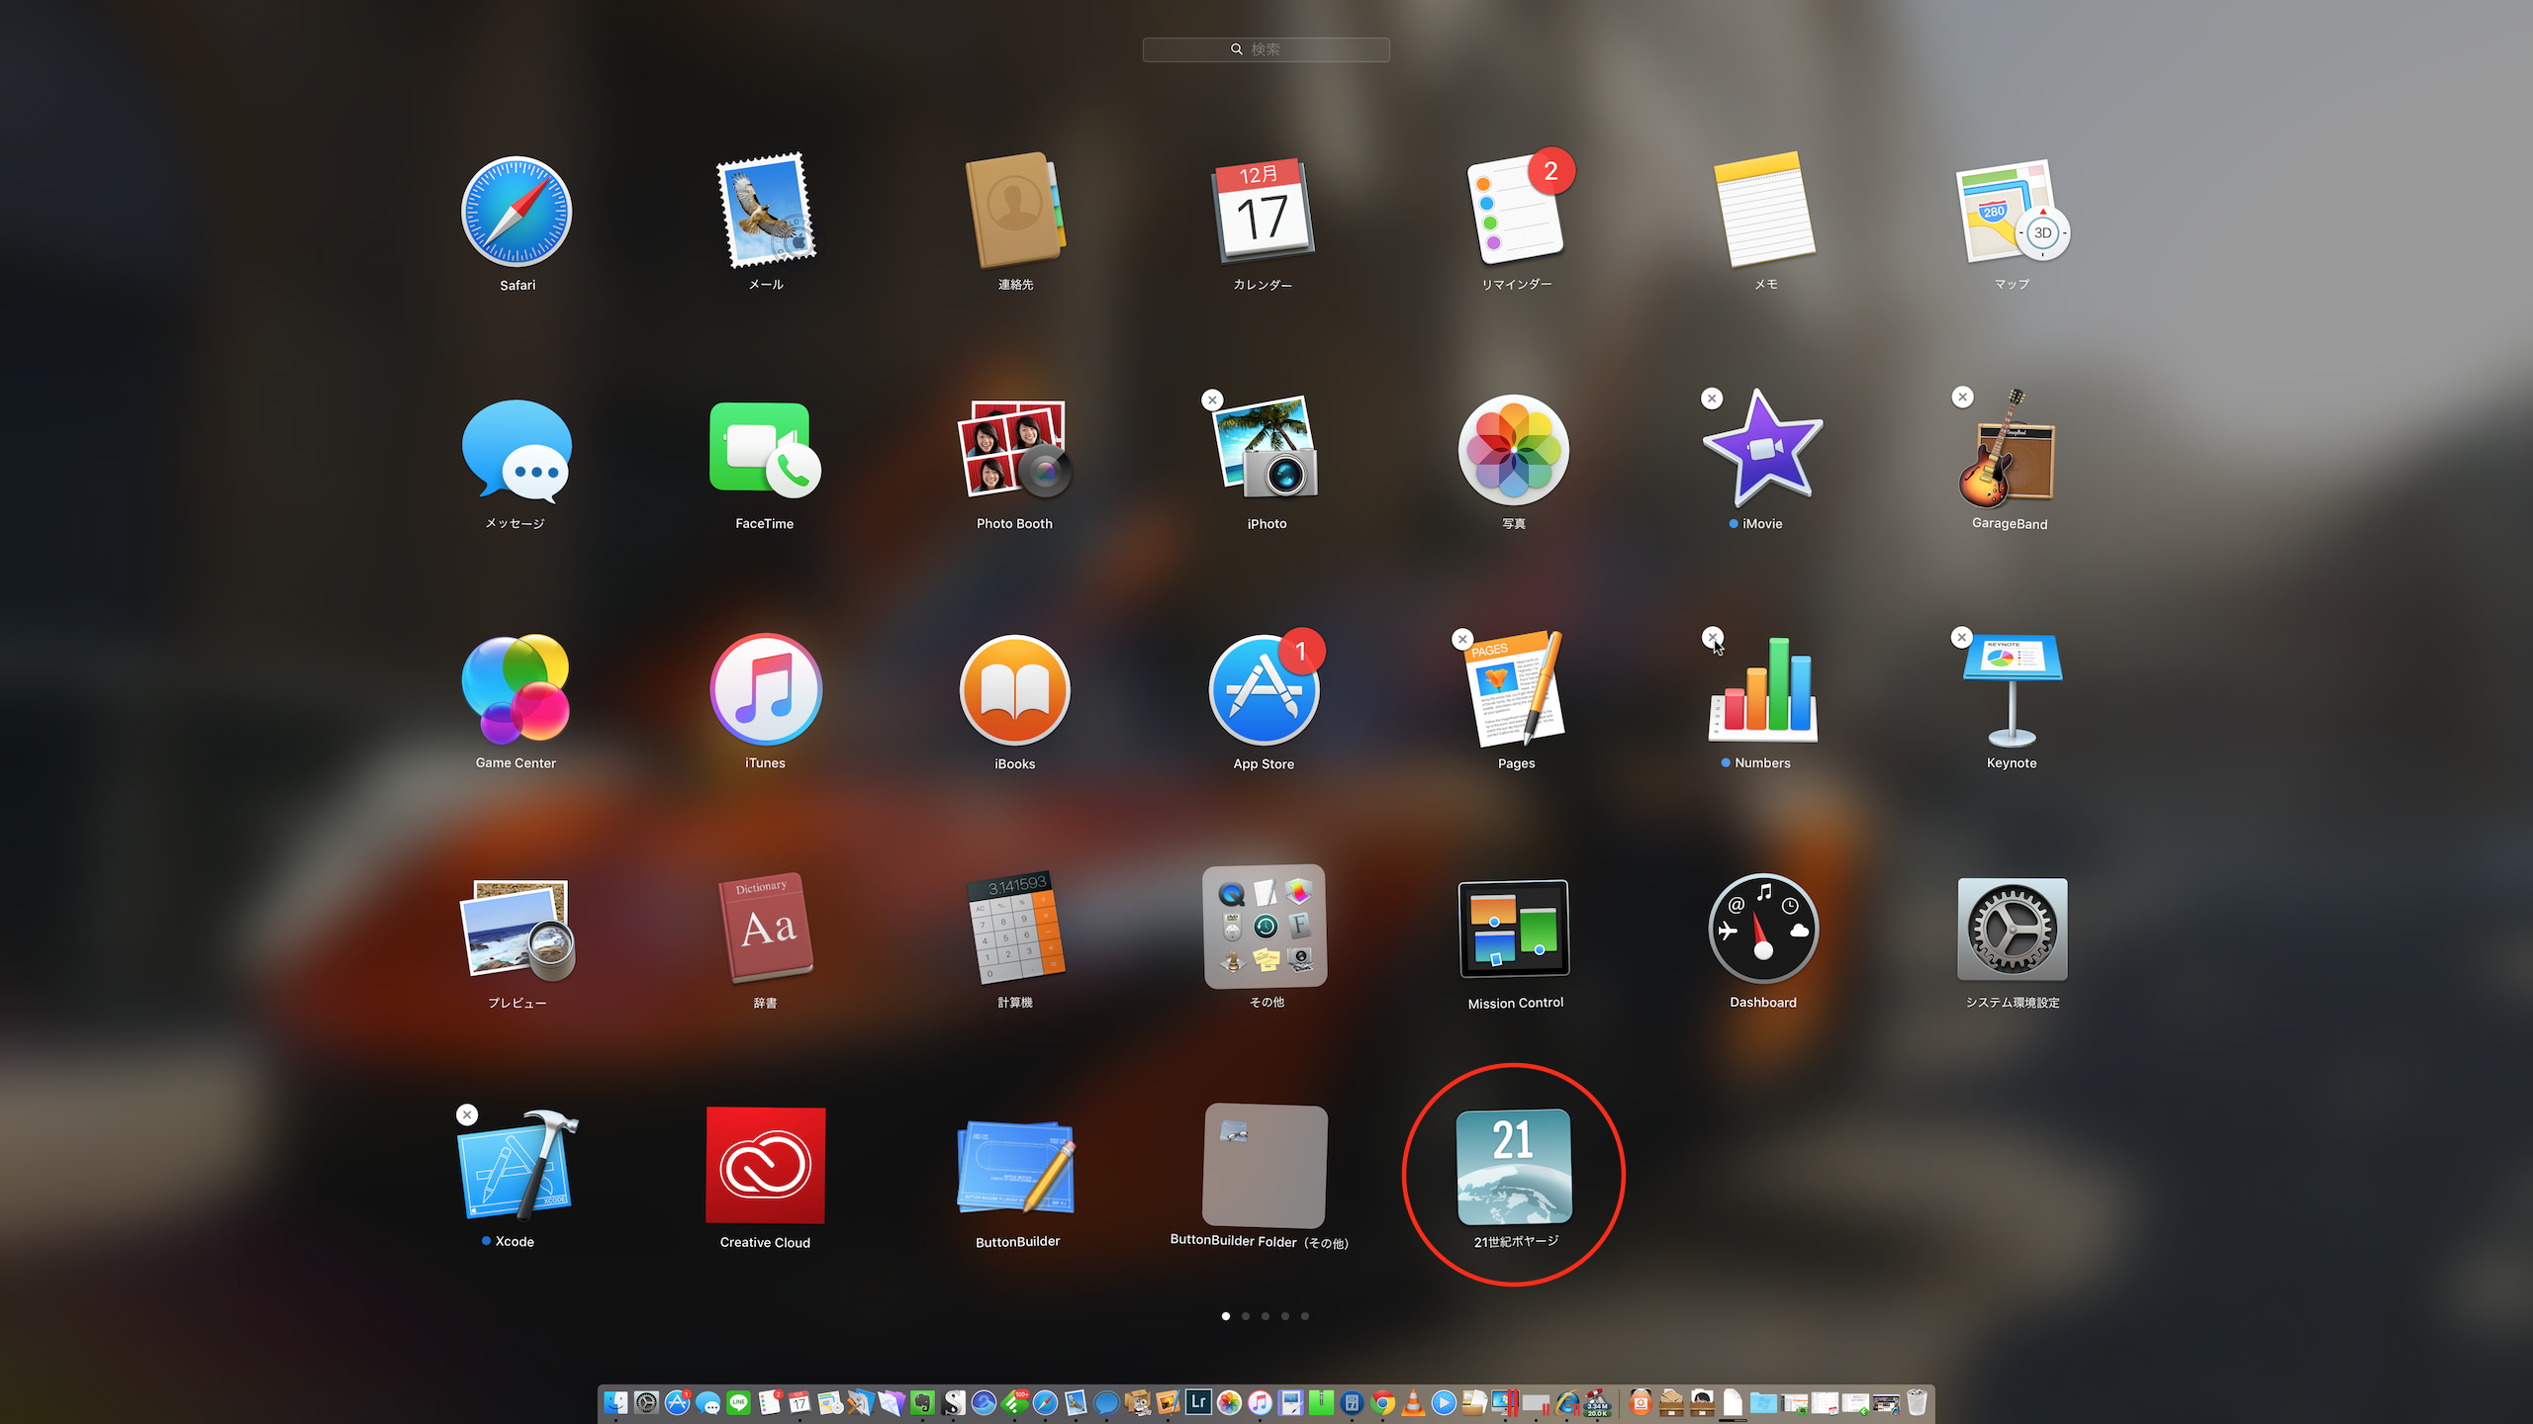Open Lightroom in the Dock

click(1198, 1402)
